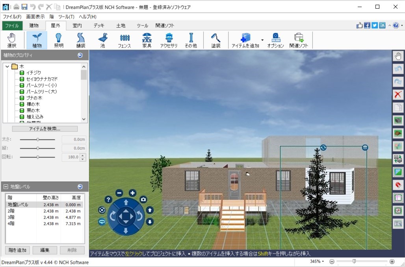
Task: Toggle the pink table guide icon in sidebar
Action: click(398, 197)
